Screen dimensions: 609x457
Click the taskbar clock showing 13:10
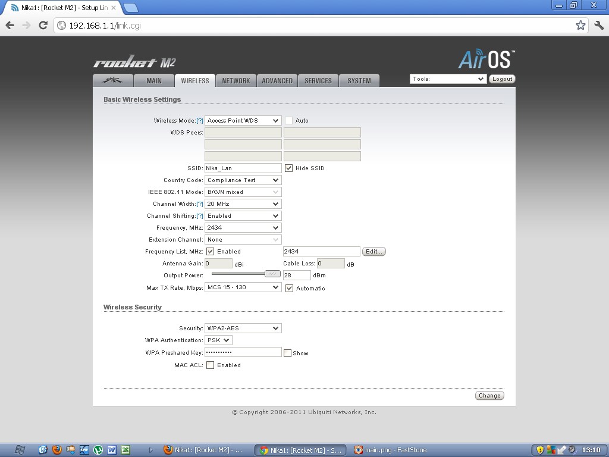pyautogui.click(x=591, y=450)
